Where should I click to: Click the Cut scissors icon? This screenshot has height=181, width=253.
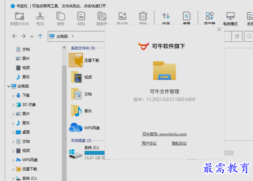pyautogui.click(x=40, y=16)
